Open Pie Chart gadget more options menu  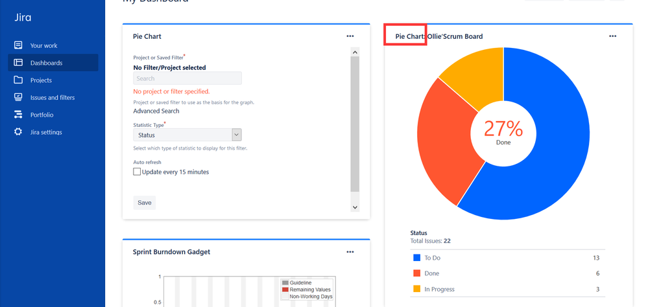click(x=350, y=36)
